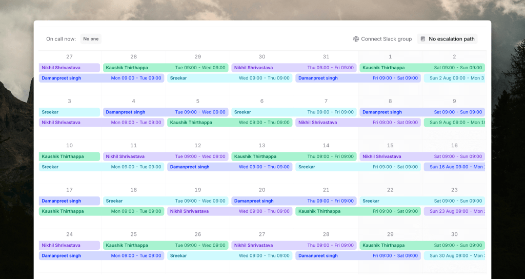Screen dimensions: 525x279
Task: Select date number 22 in calendar
Action: (x=390, y=190)
